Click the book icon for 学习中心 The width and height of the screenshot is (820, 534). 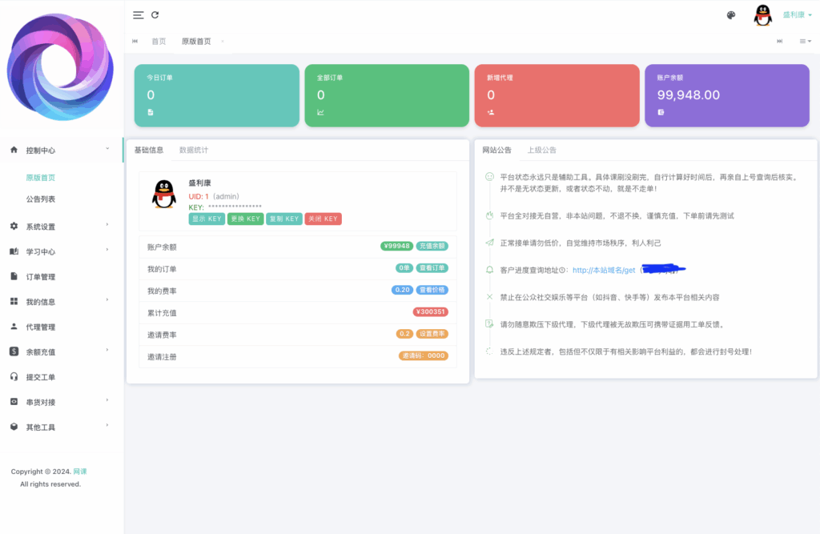pos(14,251)
